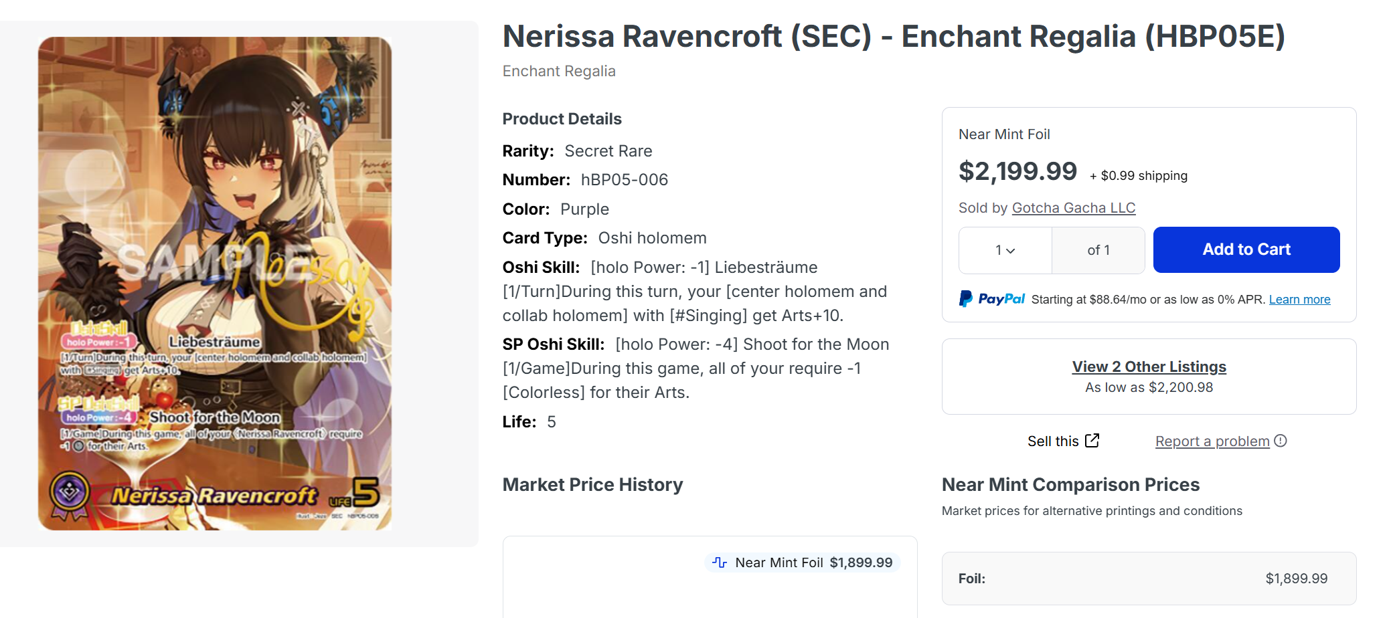The width and height of the screenshot is (1389, 618).
Task: Open View 2 Other Listings
Action: coord(1149,367)
